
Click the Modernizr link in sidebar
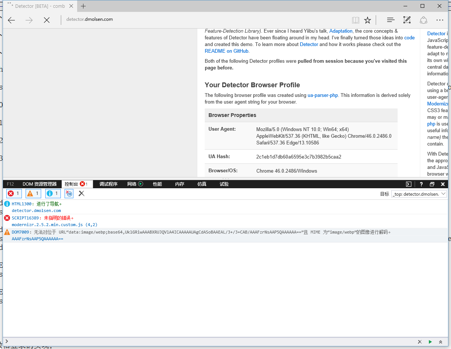tap(438, 104)
